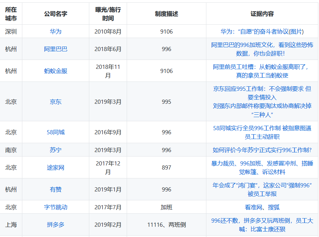This screenshot has width=319, height=237.
Task: Open the 苏宁 company link
Action: [x=55, y=150]
